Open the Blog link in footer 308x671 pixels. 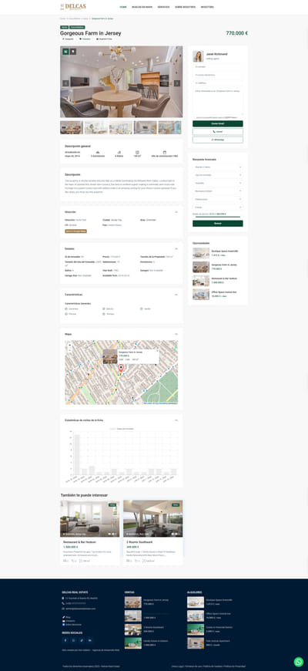click(x=68, y=618)
